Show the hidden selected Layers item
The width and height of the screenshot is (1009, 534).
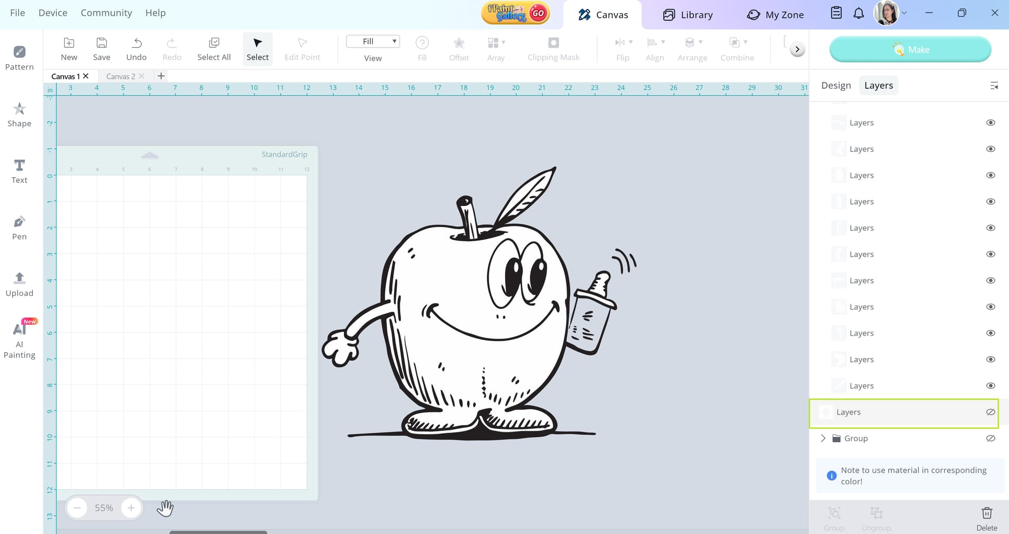pos(991,412)
